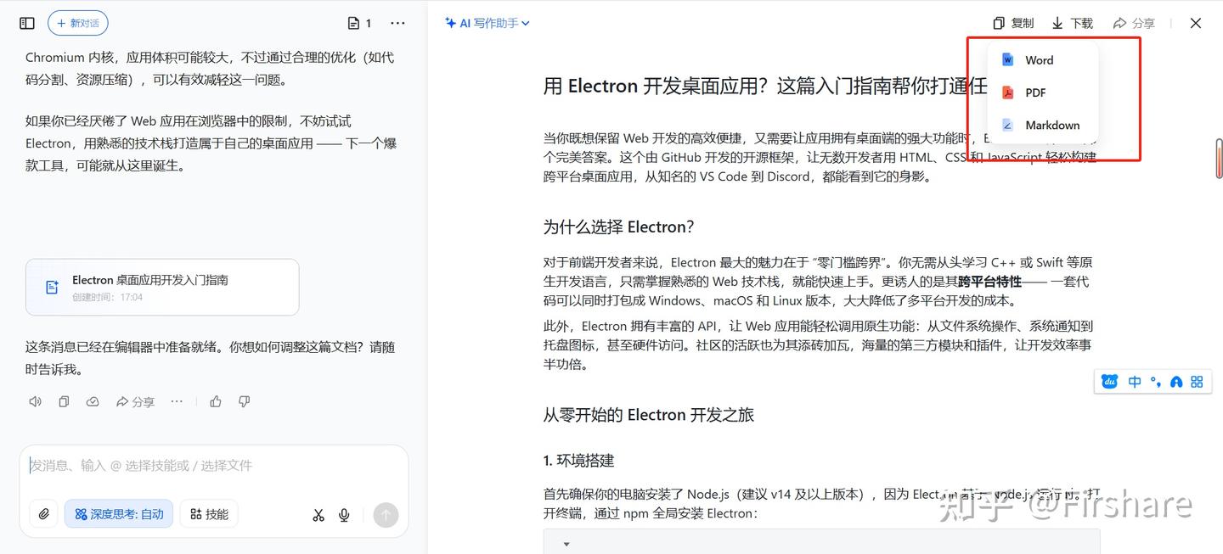This screenshot has width=1223, height=554.
Task: Expand the AI 写作助手 dropdown
Action: pos(488,24)
